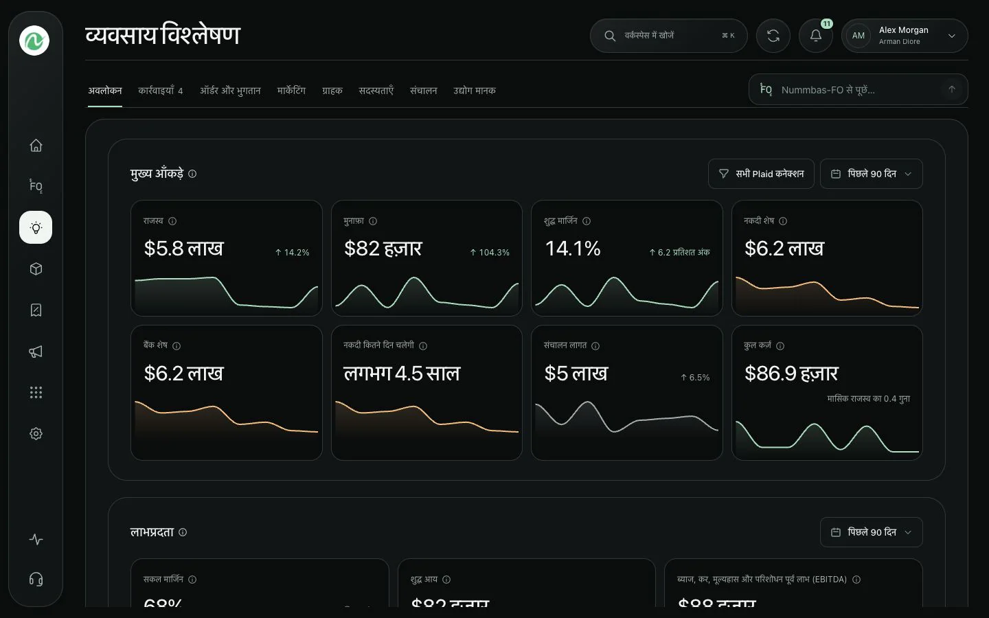This screenshot has height=618, width=989.
Task: Click the मासिक राजस्व का 0.4 गुना text
Action: (869, 399)
